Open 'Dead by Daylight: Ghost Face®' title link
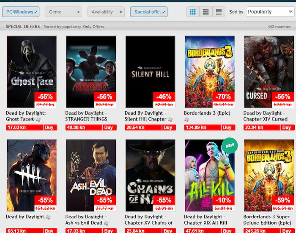This screenshot has height=233, width=296. coord(26,116)
